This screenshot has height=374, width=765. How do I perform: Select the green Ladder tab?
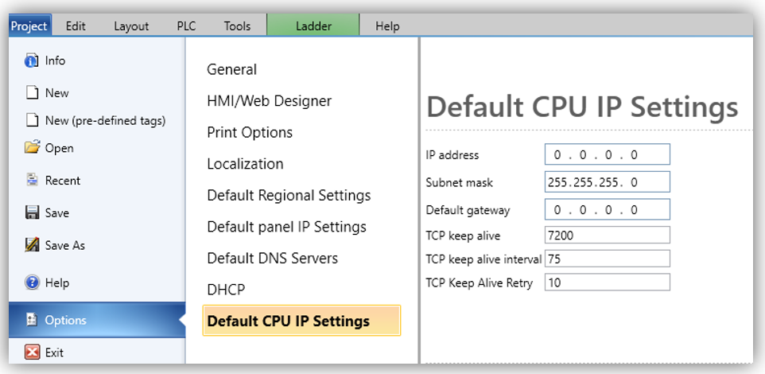pyautogui.click(x=313, y=25)
